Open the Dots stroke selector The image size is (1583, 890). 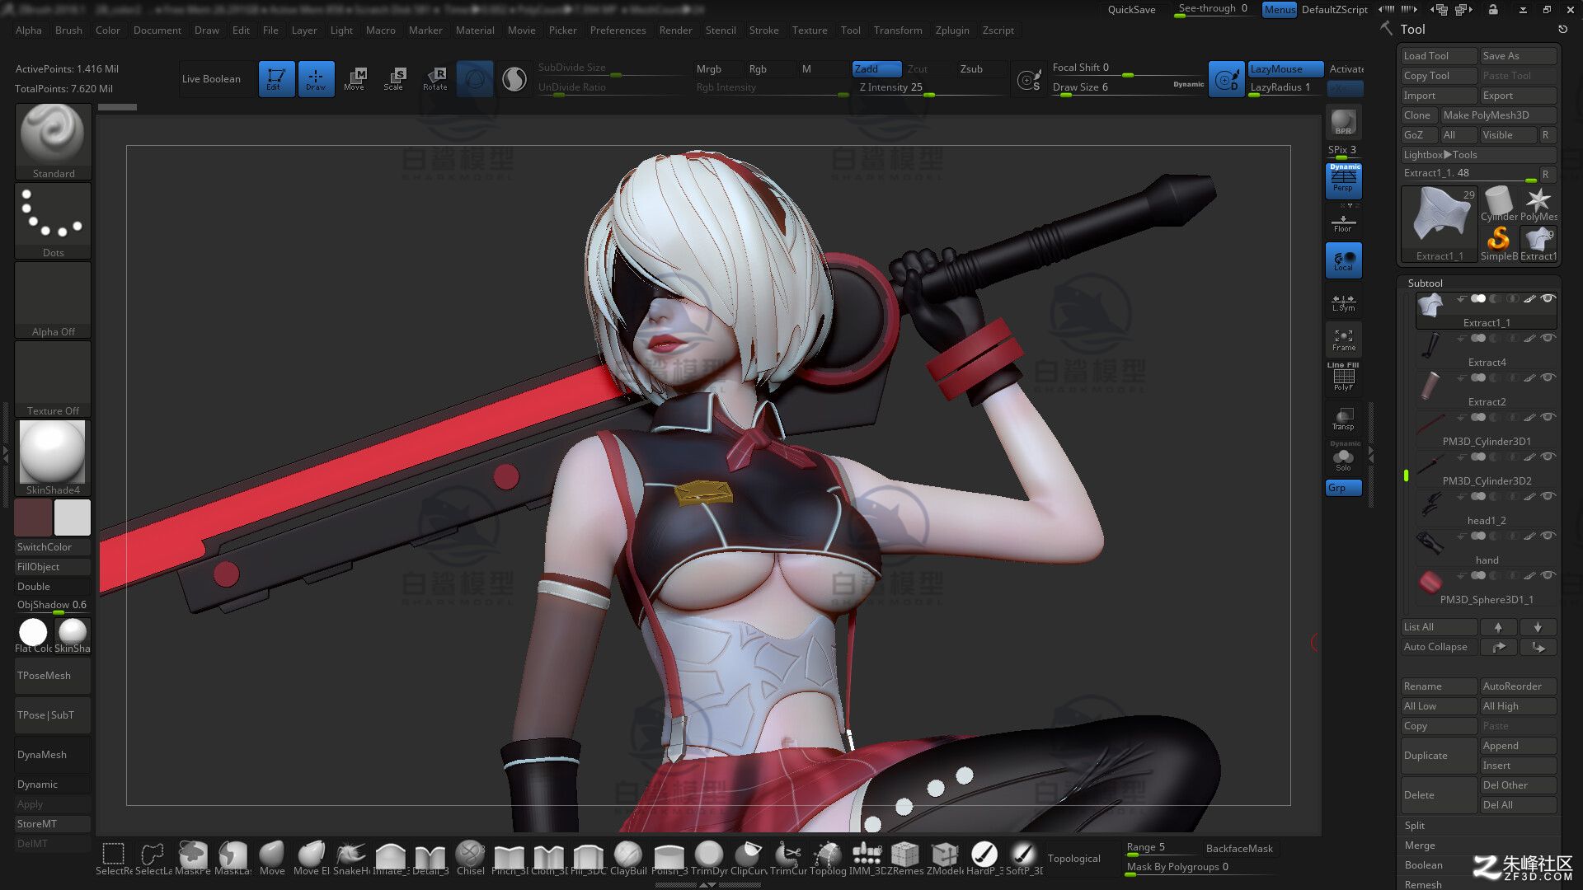[53, 220]
